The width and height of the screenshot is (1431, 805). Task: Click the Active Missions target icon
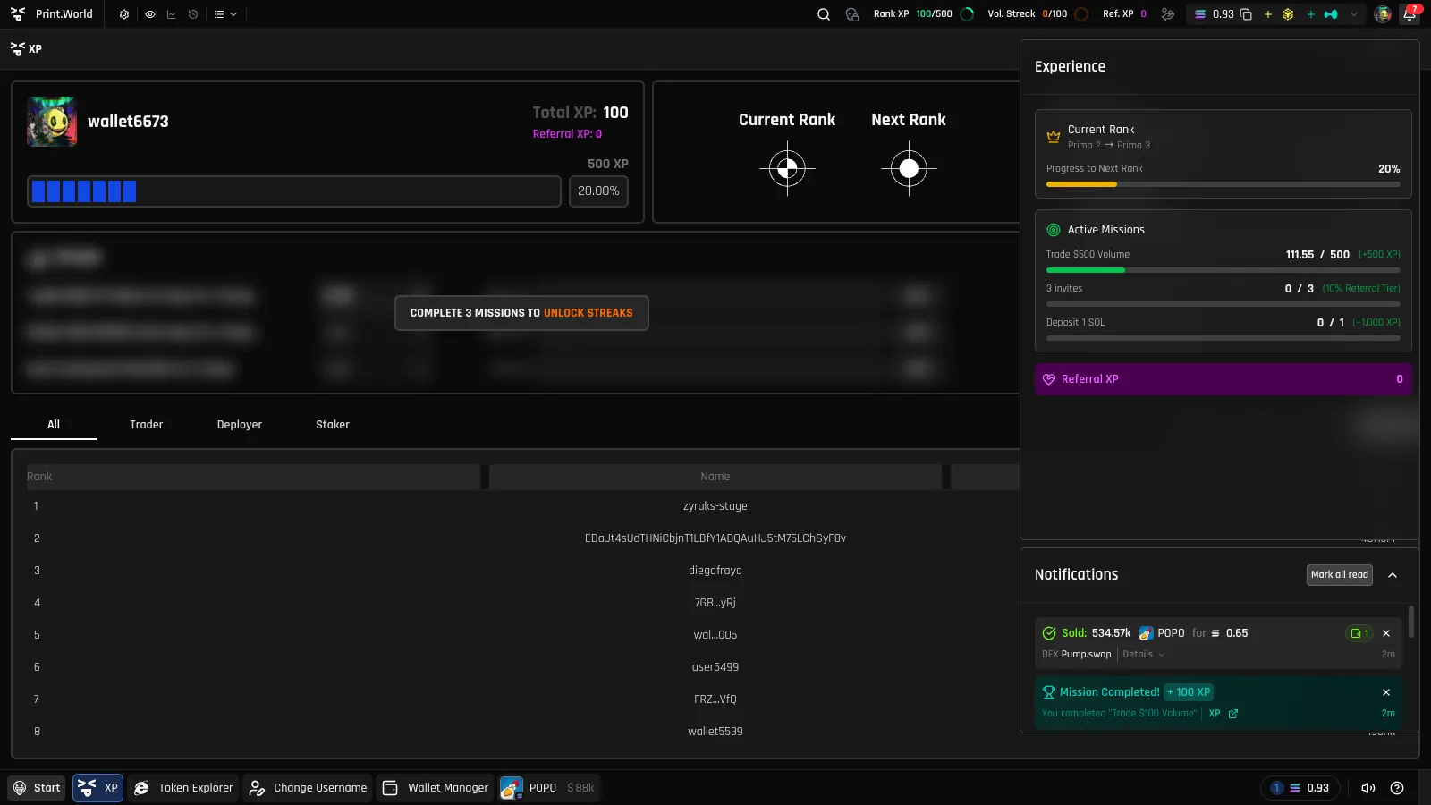pyautogui.click(x=1054, y=230)
